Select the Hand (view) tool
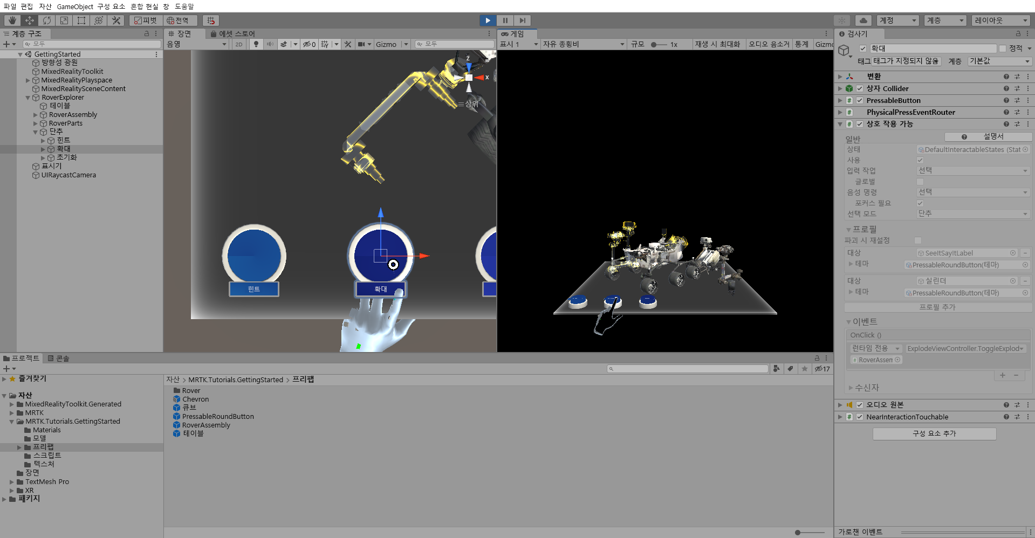1035x538 pixels. tap(12, 20)
